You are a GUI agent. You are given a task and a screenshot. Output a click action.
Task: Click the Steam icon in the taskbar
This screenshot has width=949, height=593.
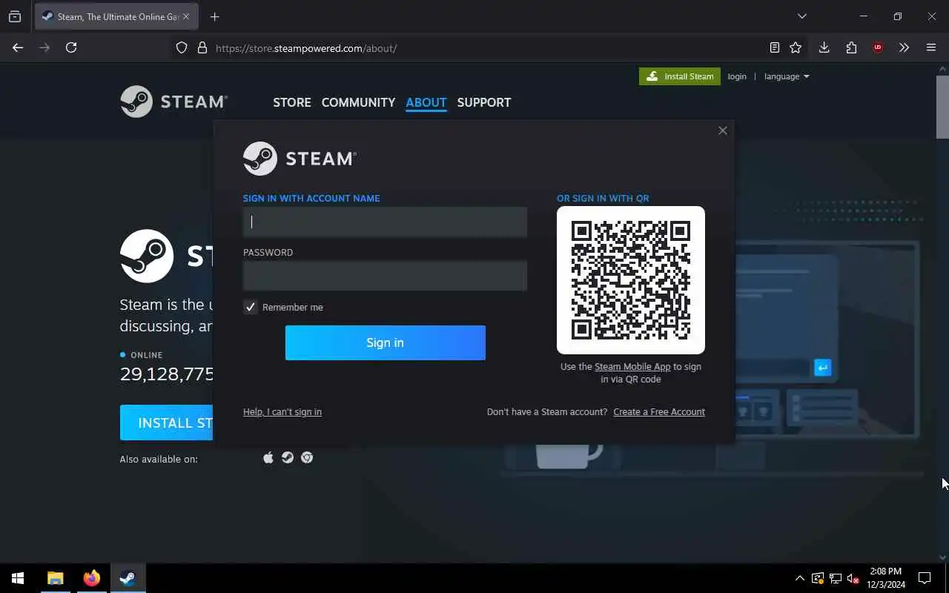(128, 578)
